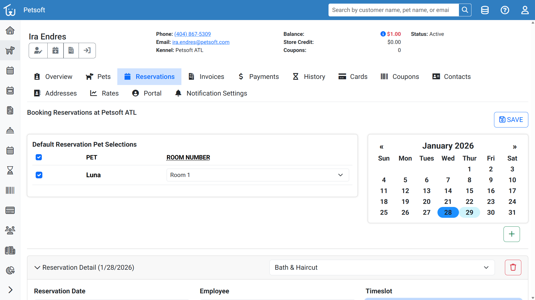This screenshot has height=300, width=535.
Task: Check in the customer using the arrow icon
Action: [x=87, y=50]
